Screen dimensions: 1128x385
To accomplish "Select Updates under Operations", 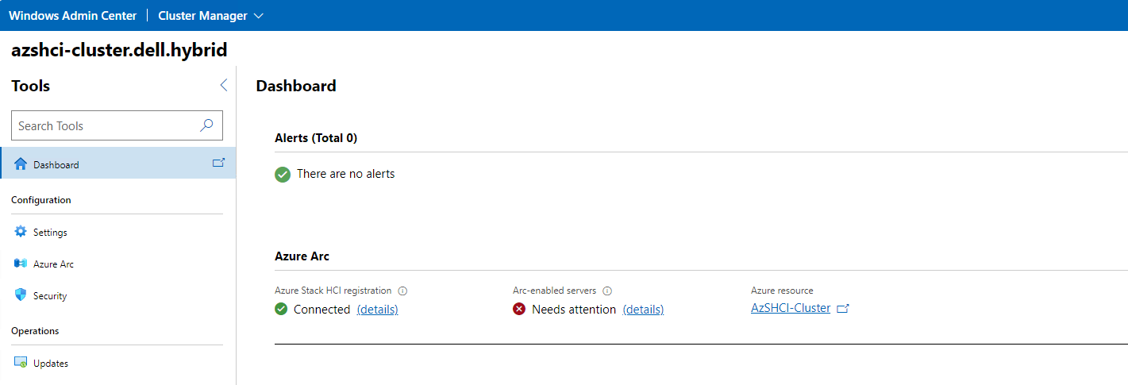I will 51,364.
